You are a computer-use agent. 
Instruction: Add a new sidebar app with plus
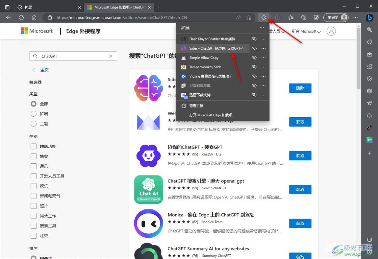click(x=369, y=153)
